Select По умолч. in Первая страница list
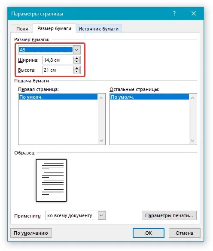Viewport: 213px width, 251px height. 58,97
